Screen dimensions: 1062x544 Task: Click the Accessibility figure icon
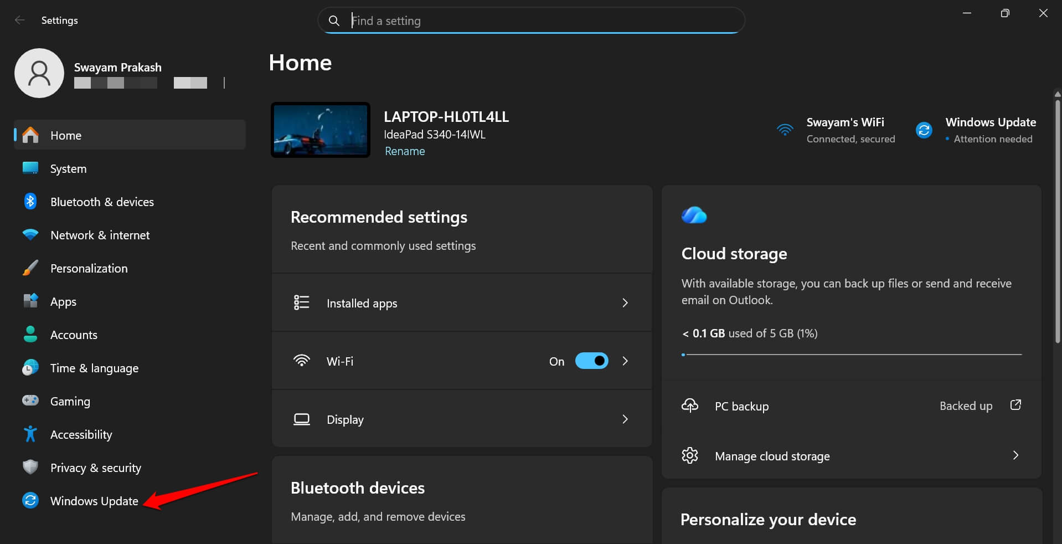(x=30, y=434)
